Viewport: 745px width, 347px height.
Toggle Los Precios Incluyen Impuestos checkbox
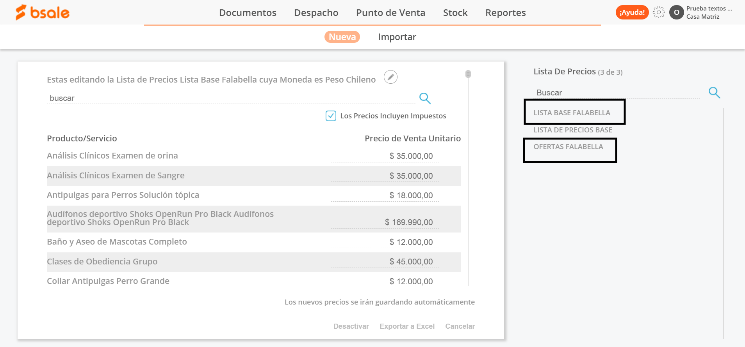click(x=331, y=116)
